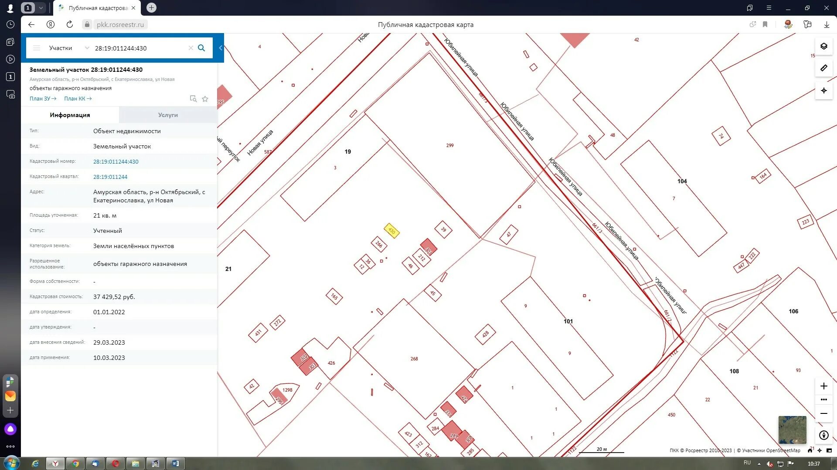Open sidebar more options dots
837x470 pixels.
pyautogui.click(x=10, y=446)
